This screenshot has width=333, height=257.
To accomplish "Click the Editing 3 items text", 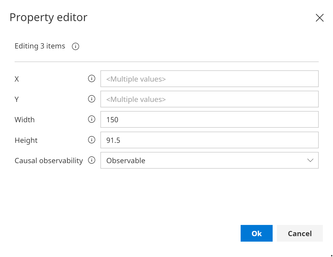I will tap(40, 46).
